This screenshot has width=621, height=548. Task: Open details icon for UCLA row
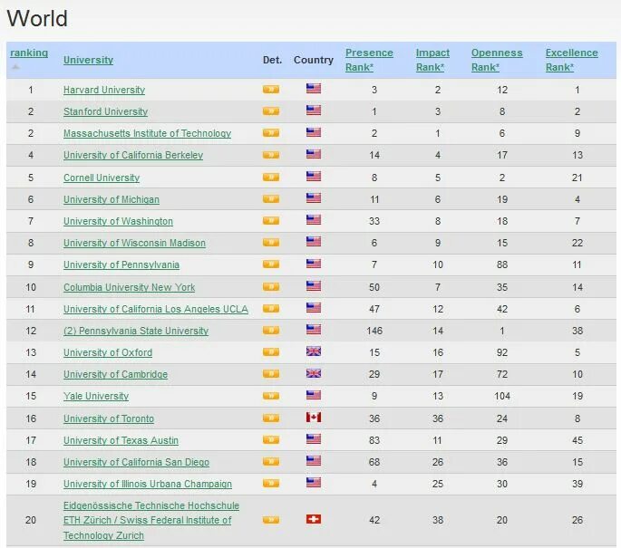click(x=271, y=308)
